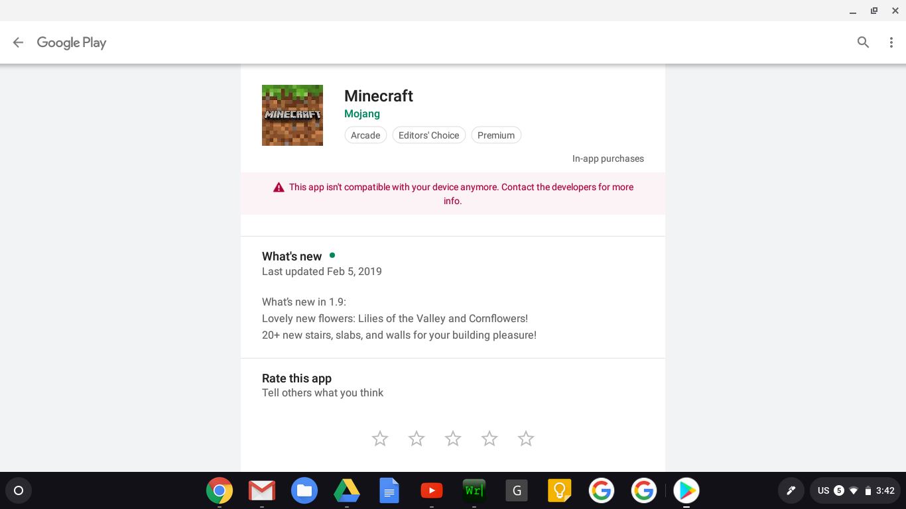Click the green dot beside What's new
Viewport: 906px width, 509px height.
332,255
